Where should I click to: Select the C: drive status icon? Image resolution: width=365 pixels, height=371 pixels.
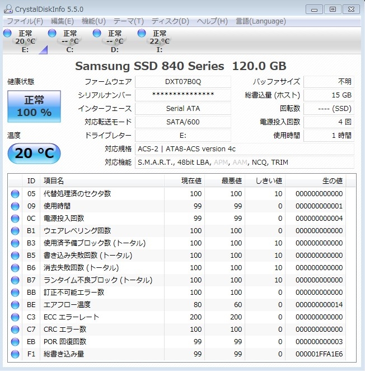click(x=52, y=34)
